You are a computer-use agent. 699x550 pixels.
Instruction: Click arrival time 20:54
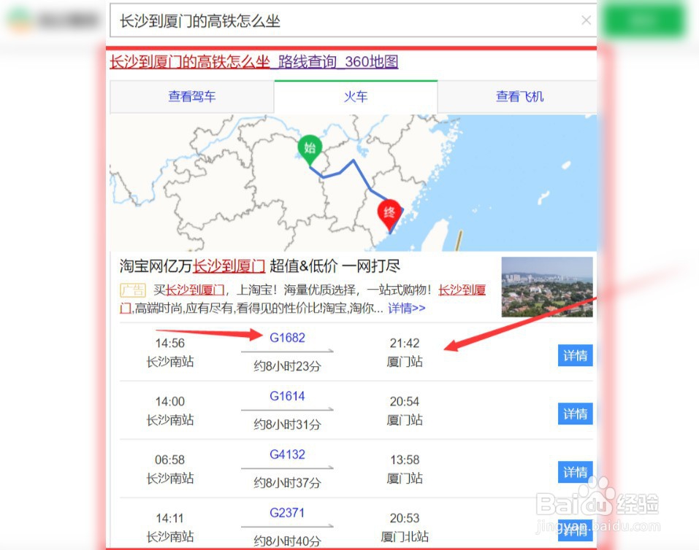coord(405,402)
